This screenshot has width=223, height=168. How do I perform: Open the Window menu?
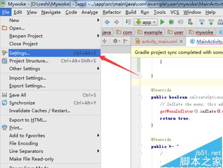pos(192,12)
